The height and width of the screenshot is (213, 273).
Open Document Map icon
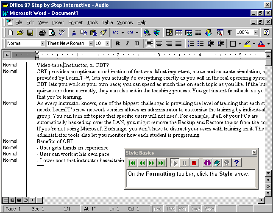(x=220, y=33)
